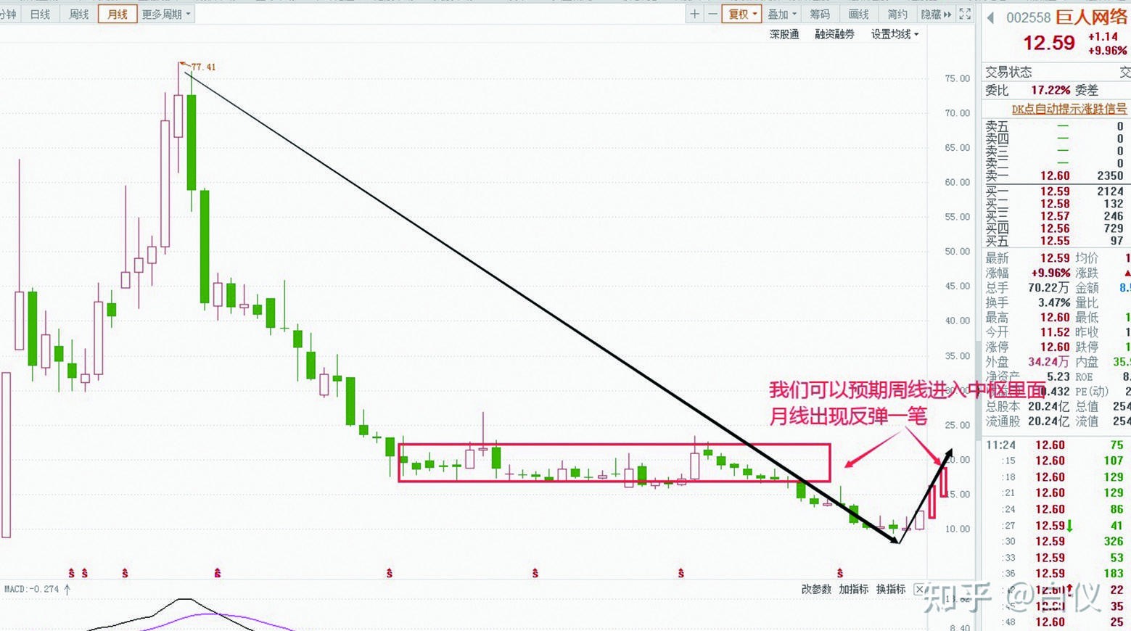
Task: Click back arrow beside stock code 002558
Action: [x=991, y=18]
